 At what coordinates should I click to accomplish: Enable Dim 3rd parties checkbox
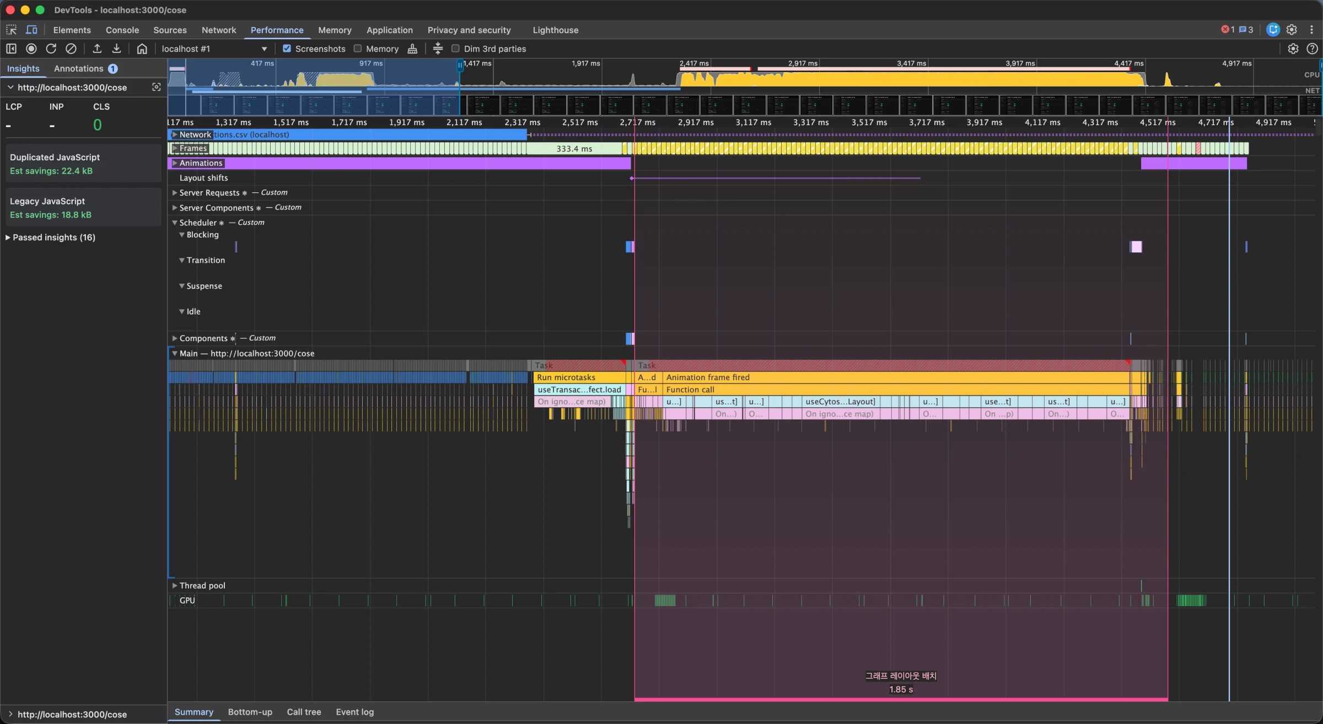tap(455, 48)
